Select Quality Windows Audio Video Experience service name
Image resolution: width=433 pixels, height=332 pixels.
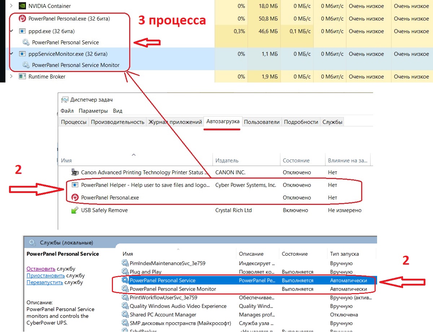click(x=178, y=306)
